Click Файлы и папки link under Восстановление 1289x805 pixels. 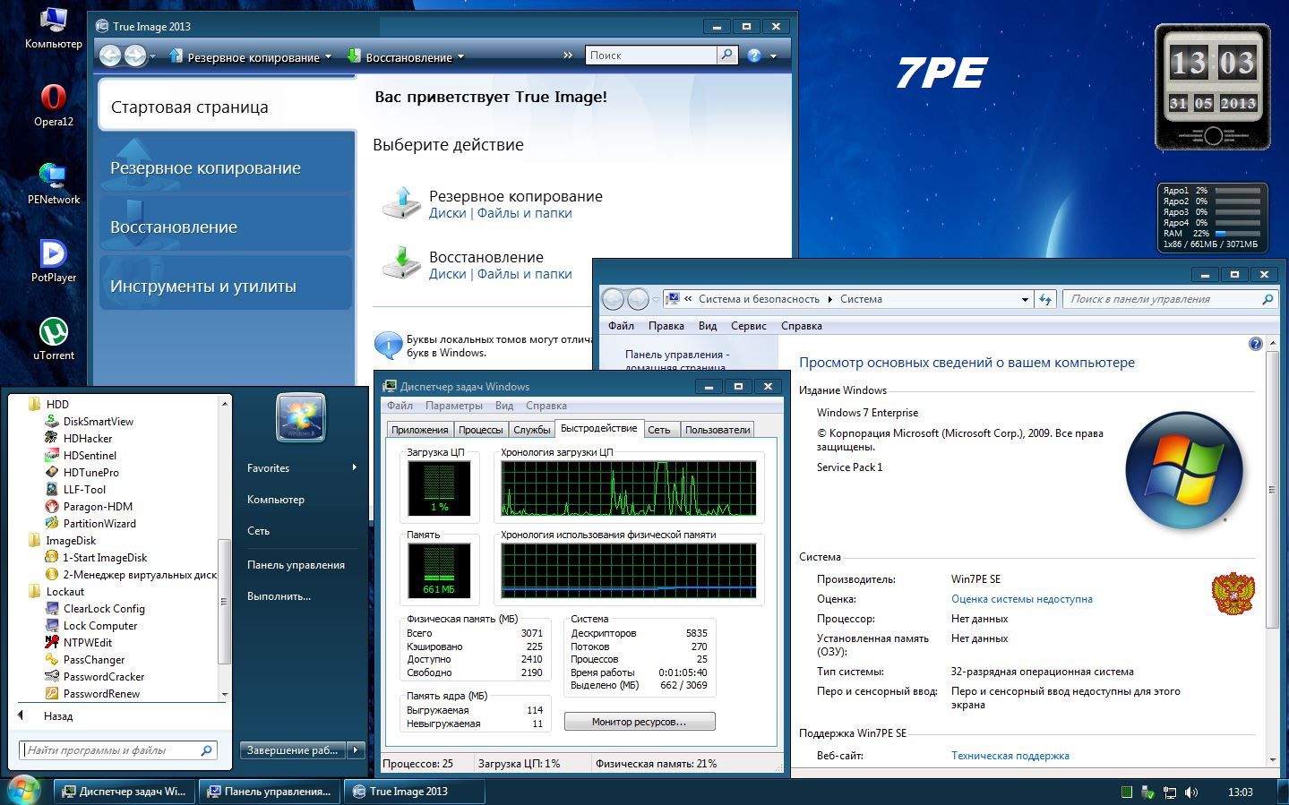click(524, 274)
